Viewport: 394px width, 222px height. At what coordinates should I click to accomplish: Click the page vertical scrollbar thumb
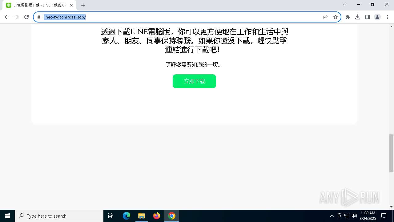[x=391, y=153]
